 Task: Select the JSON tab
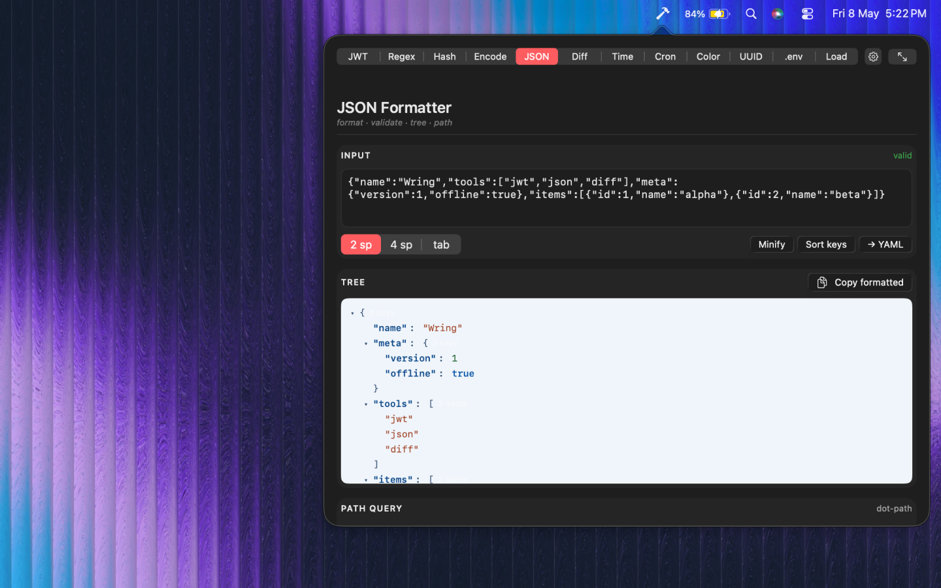point(537,57)
